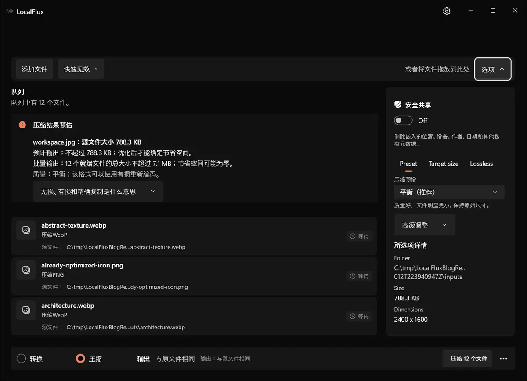This screenshot has width=527, height=381.
Task: Close the LocalFlux window
Action: (x=515, y=11)
